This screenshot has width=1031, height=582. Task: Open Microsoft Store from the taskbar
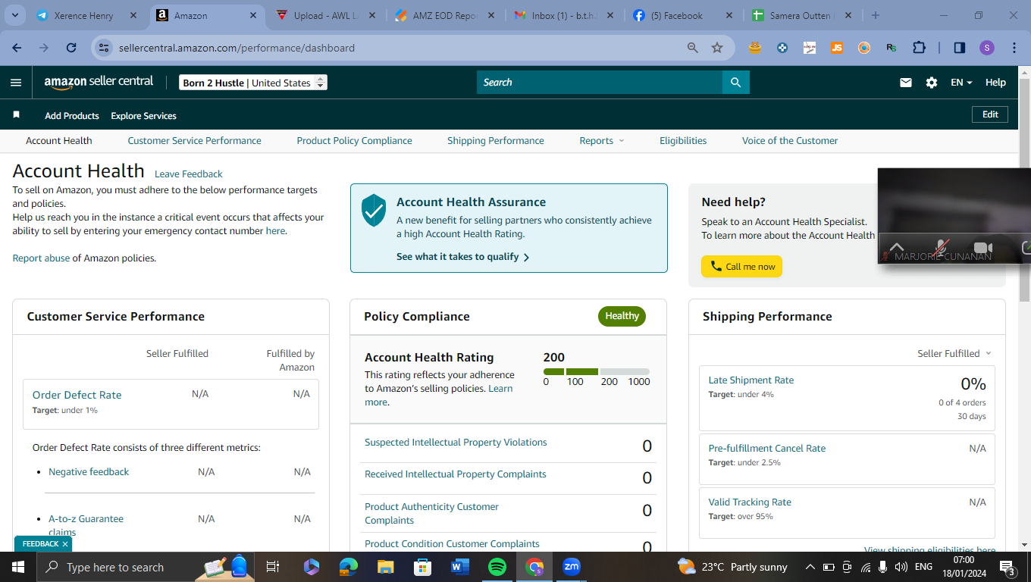click(423, 567)
